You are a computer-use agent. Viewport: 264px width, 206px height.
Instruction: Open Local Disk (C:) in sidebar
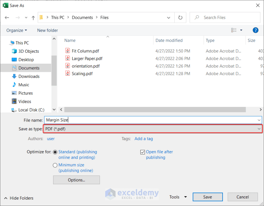click(31, 110)
